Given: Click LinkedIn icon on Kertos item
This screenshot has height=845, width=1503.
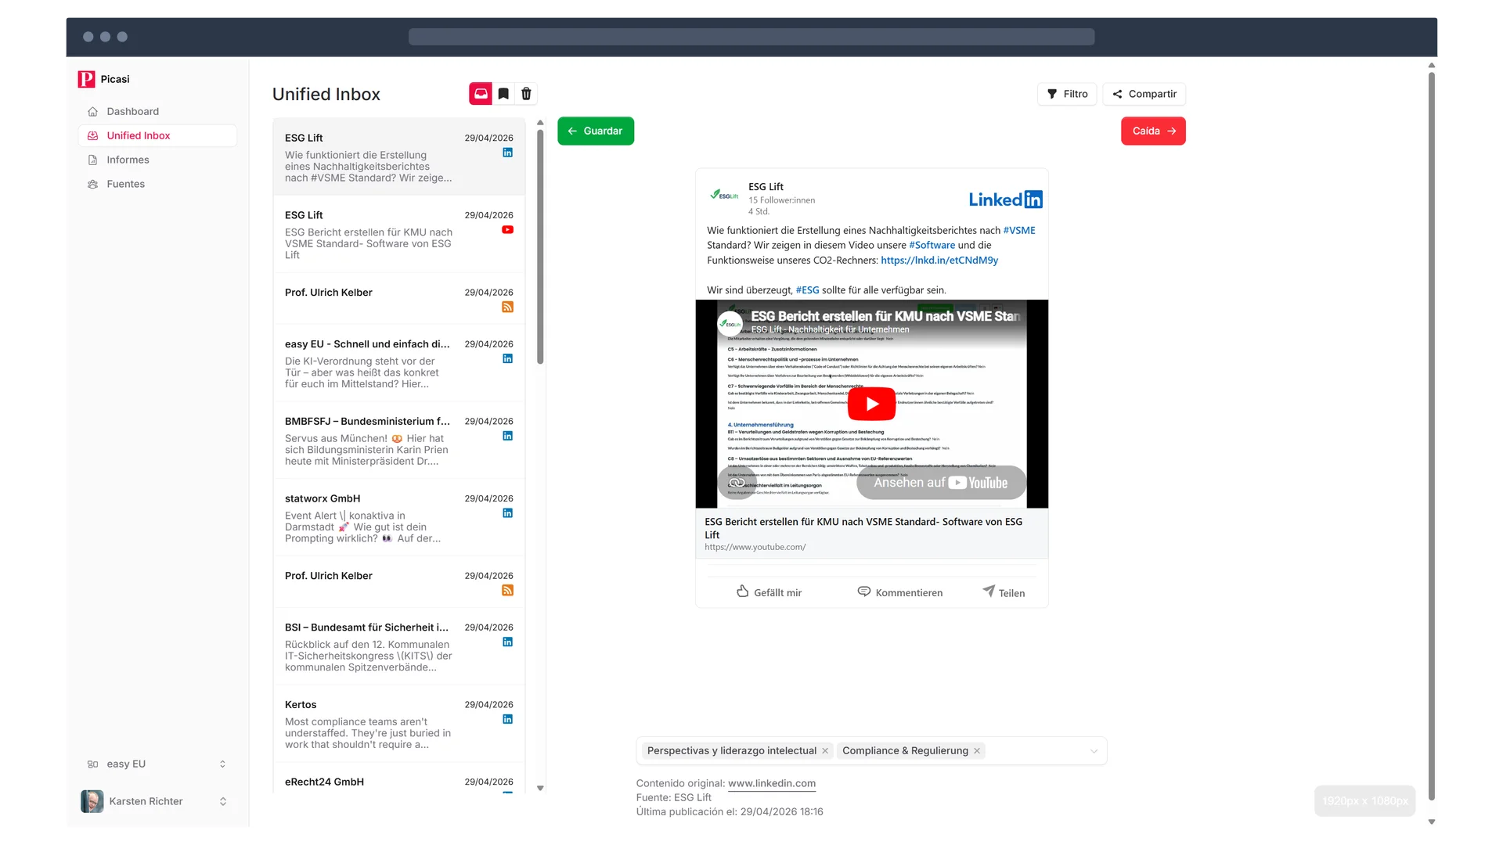Looking at the screenshot, I should 508,719.
